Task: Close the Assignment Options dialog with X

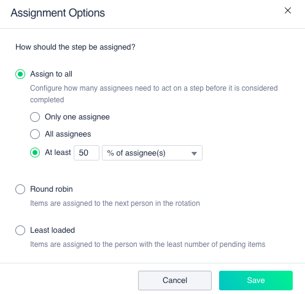Action: click(288, 10)
